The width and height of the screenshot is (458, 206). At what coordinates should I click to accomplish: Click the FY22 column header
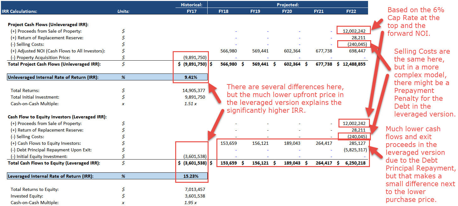(351, 11)
